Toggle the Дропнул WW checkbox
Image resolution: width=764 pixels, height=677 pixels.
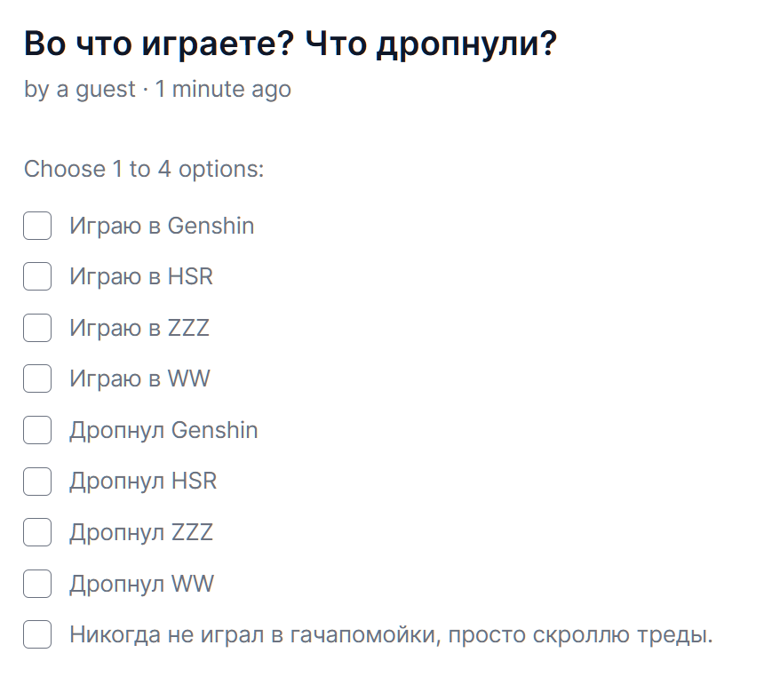click(37, 585)
